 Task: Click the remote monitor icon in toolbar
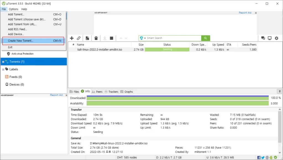tap(270, 38)
